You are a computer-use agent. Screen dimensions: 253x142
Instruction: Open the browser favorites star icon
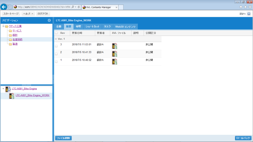tap(245, 7)
